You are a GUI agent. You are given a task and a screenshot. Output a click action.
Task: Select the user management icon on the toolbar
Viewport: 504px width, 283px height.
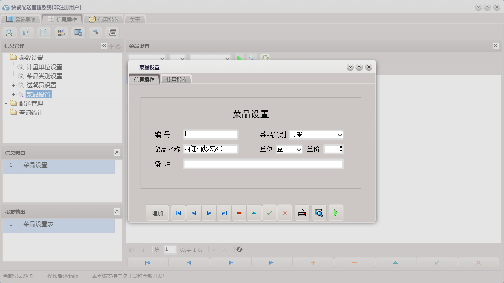coord(61,33)
